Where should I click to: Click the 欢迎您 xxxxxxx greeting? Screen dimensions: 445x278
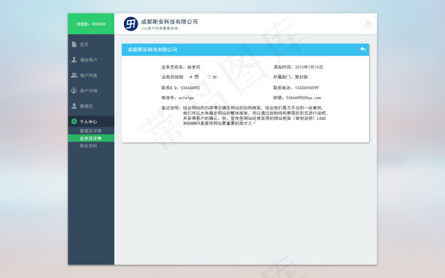pos(91,24)
